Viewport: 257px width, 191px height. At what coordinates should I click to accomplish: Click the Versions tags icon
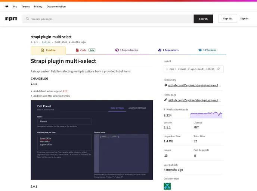click(200, 50)
